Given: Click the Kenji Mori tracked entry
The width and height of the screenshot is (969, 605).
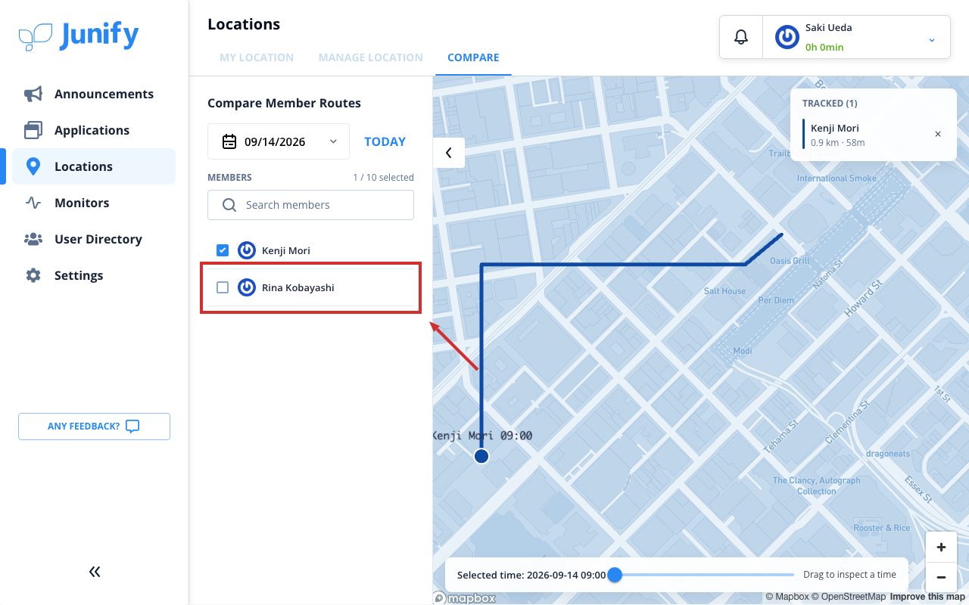Looking at the screenshot, I should click(873, 135).
